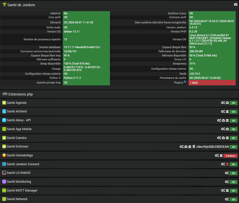The width and height of the screenshot is (239, 203).
Task: Click the up-down arrows icon on Santé EnOcean row
Action: point(194,147)
